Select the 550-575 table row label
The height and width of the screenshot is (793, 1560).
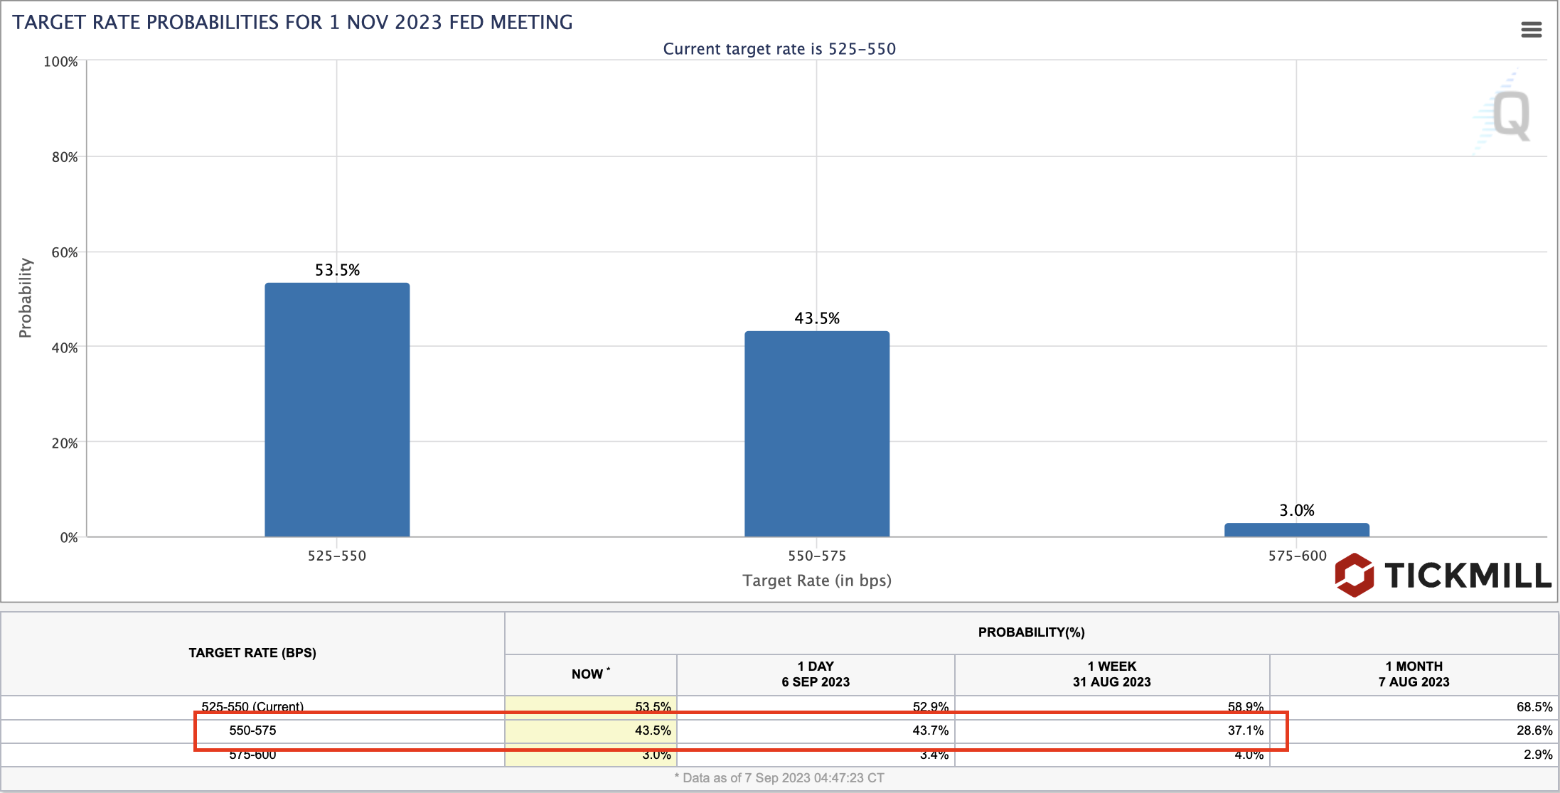click(252, 730)
